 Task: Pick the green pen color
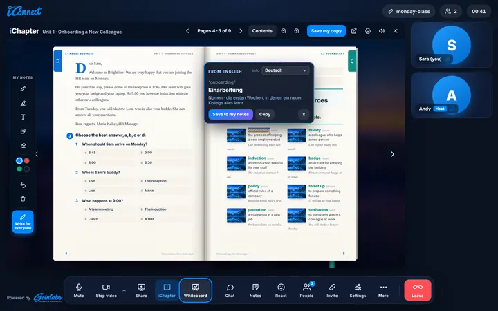pos(19,169)
